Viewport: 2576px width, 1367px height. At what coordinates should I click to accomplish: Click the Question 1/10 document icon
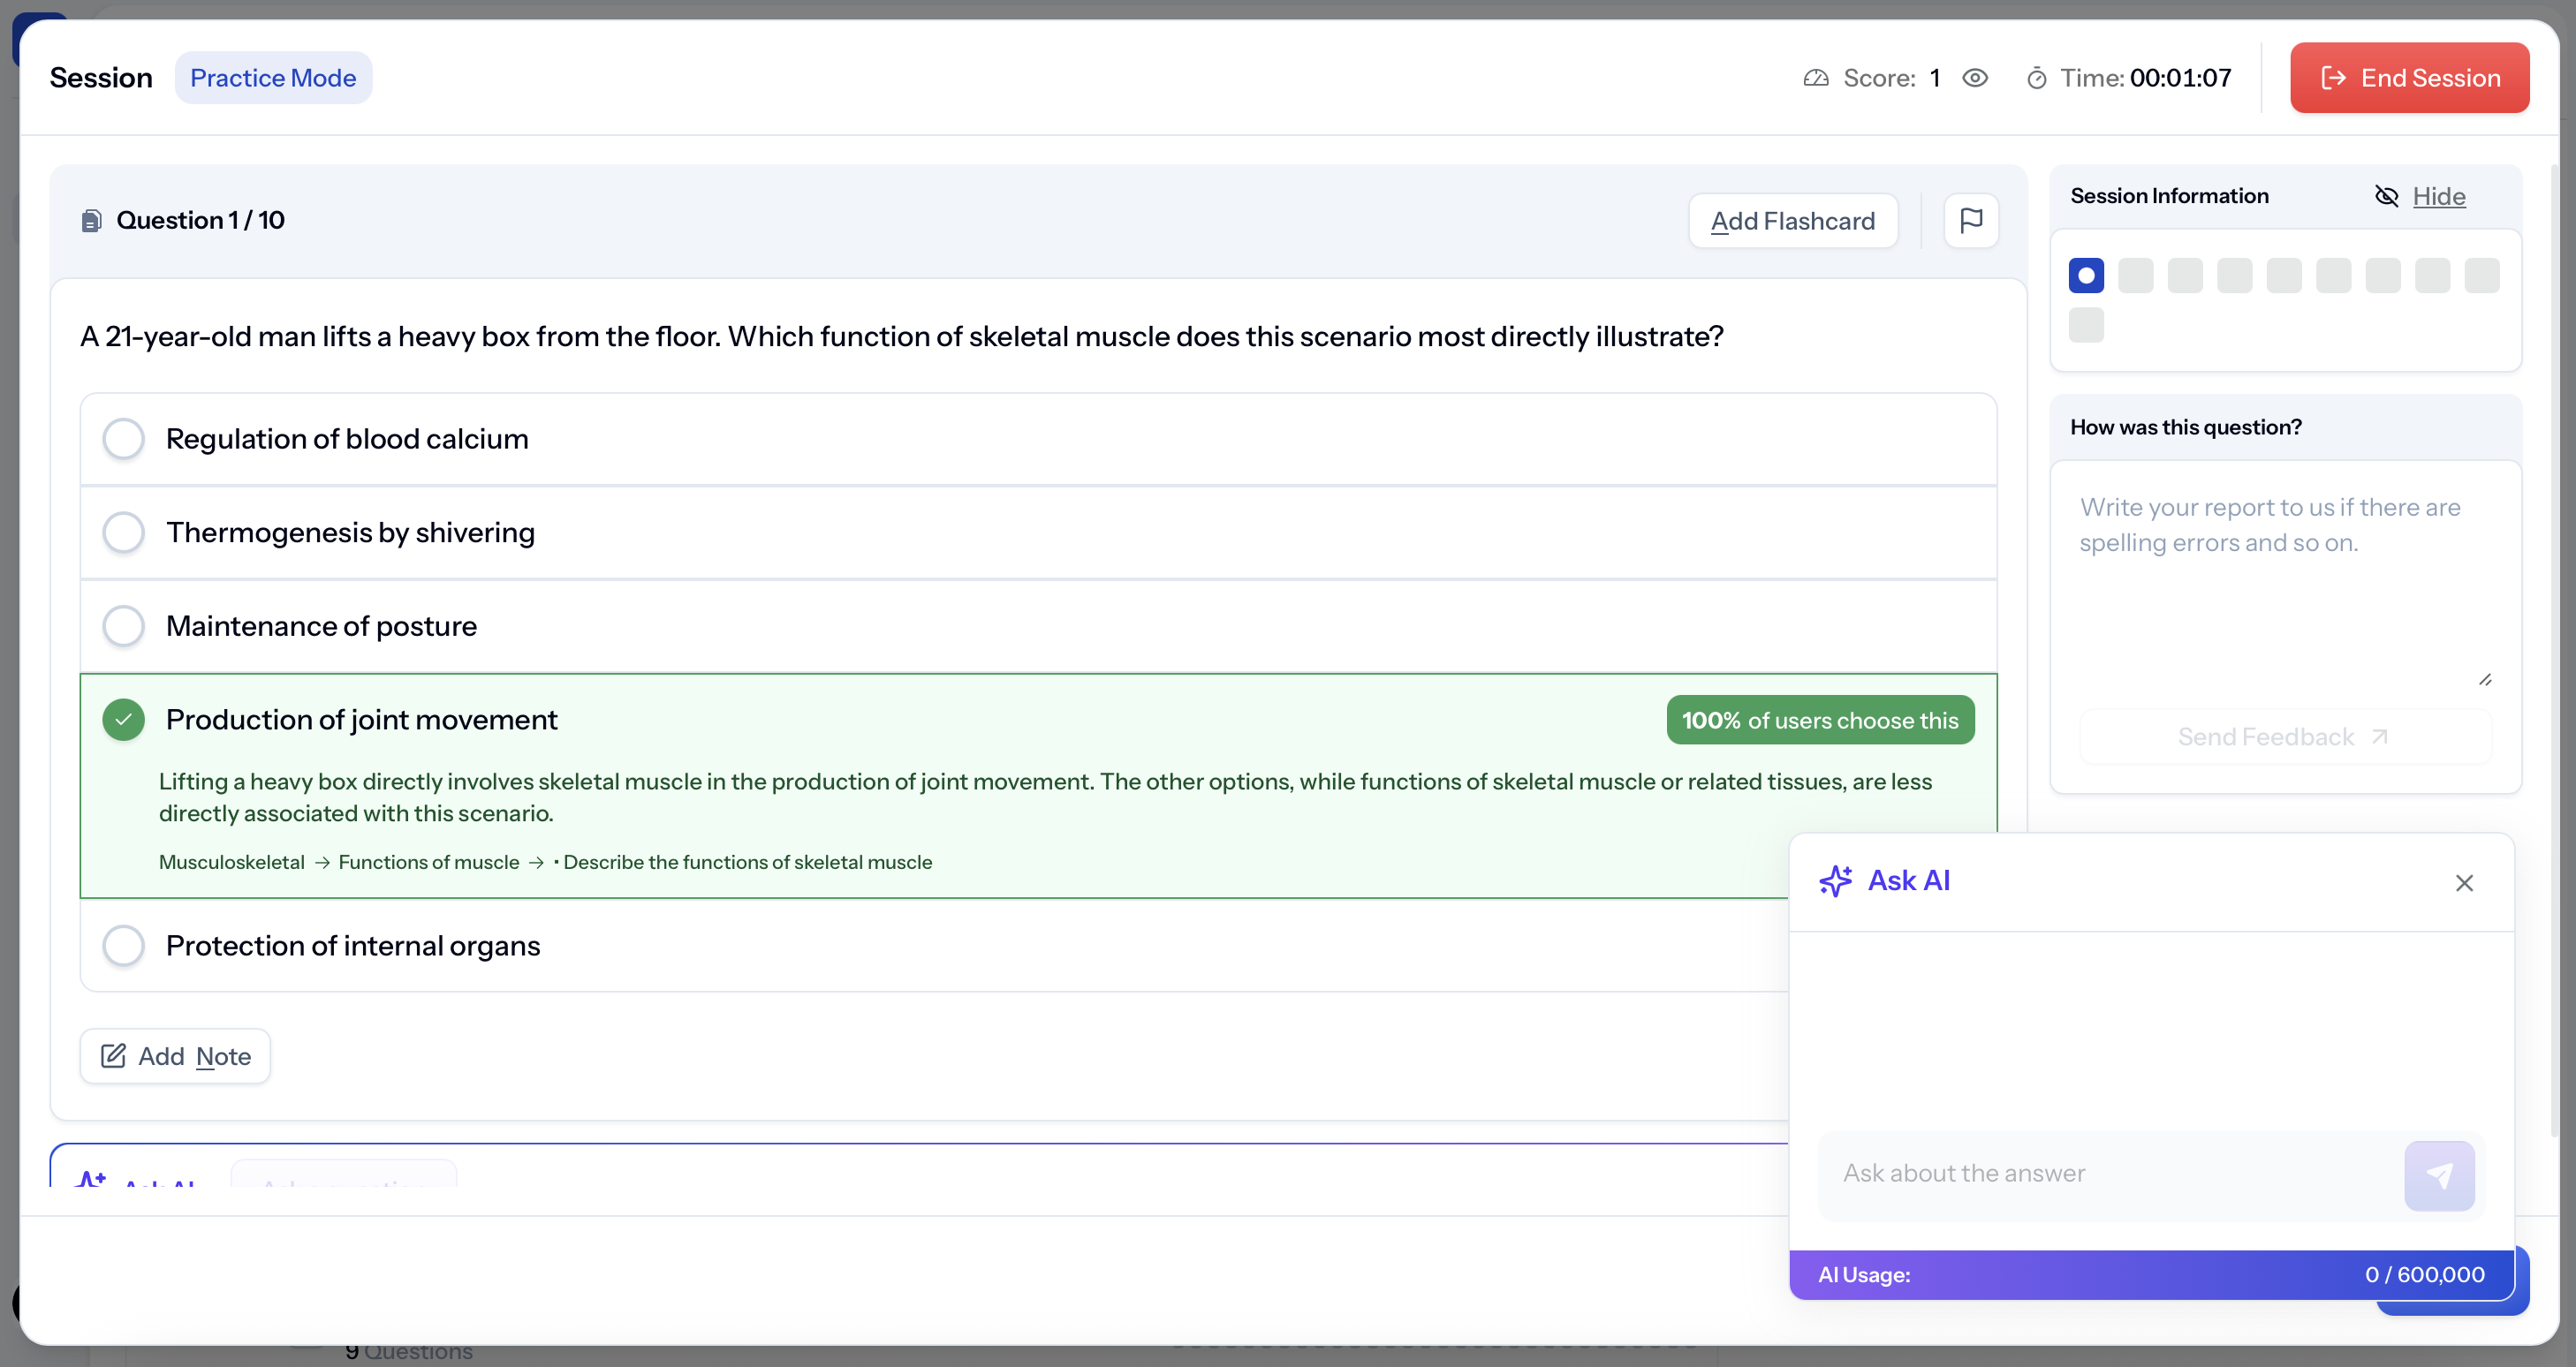91,221
